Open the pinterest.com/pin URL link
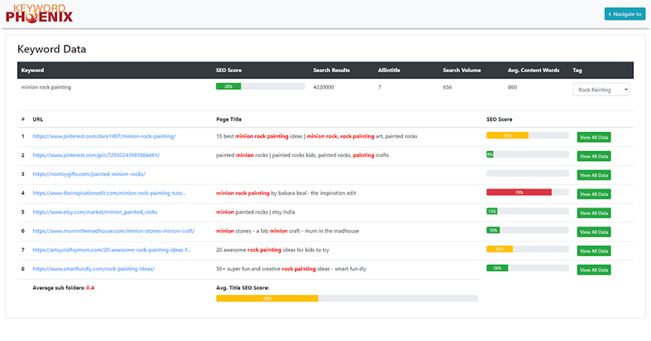 tap(96, 155)
